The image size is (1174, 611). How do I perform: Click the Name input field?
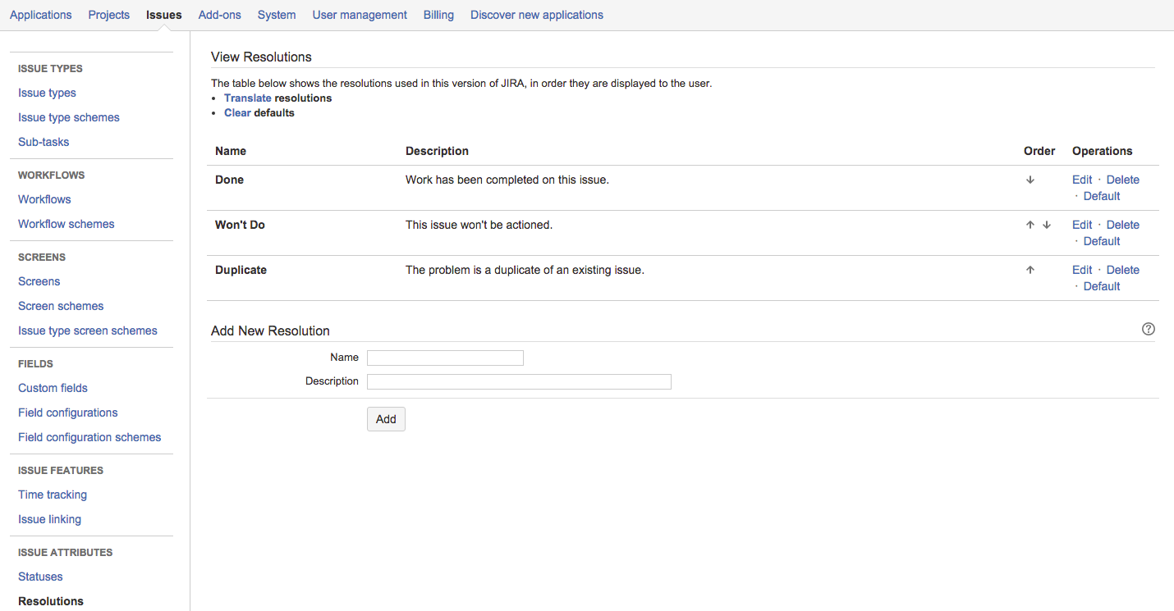point(445,358)
